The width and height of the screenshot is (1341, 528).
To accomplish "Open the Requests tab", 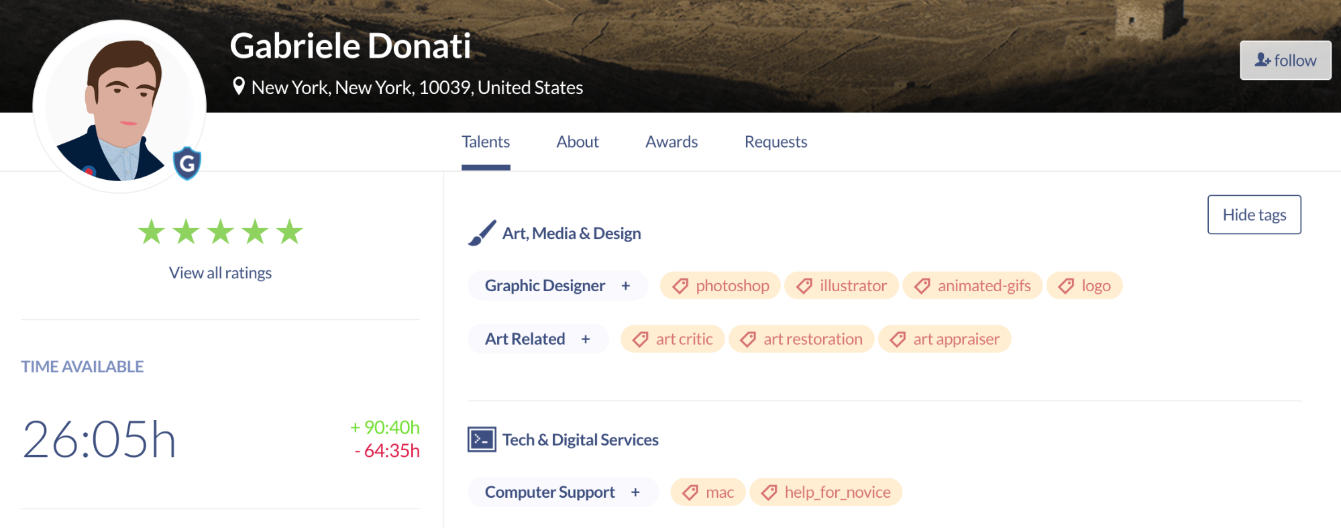I will (776, 142).
